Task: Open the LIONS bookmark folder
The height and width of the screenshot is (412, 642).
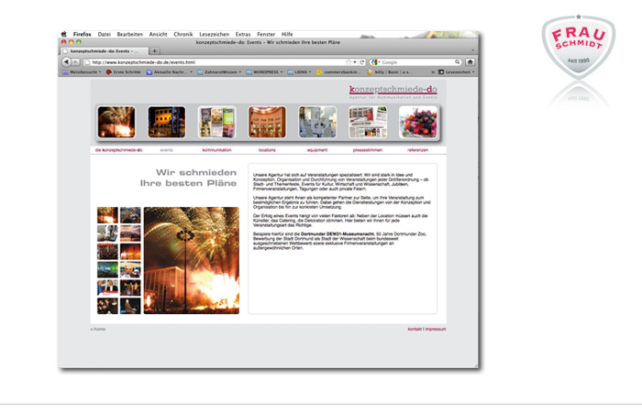Action: tap(299, 72)
